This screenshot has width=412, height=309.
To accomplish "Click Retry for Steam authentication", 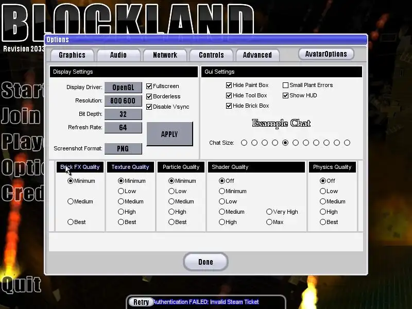I will tap(141, 302).
